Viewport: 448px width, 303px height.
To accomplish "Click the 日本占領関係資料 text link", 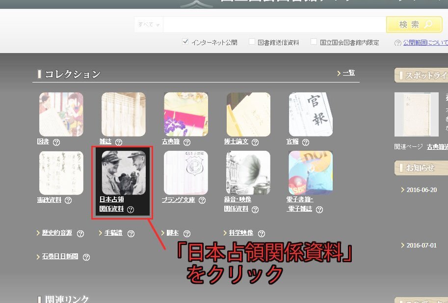I will tap(112, 204).
